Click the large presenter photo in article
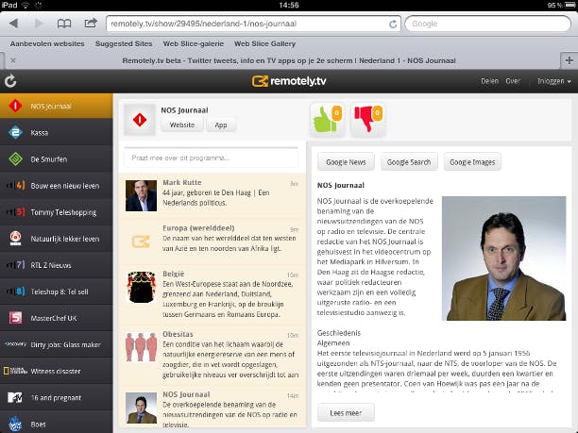The width and height of the screenshot is (578, 433). pyautogui.click(x=504, y=258)
